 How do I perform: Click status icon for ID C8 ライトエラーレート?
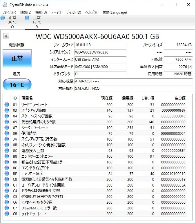(x=7, y=214)
